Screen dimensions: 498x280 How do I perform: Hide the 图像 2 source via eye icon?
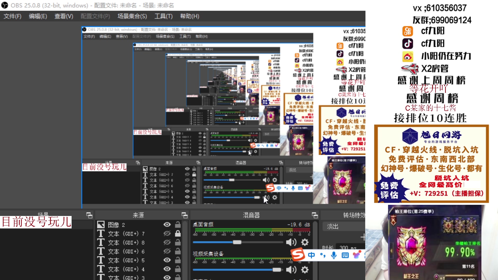coord(167,225)
